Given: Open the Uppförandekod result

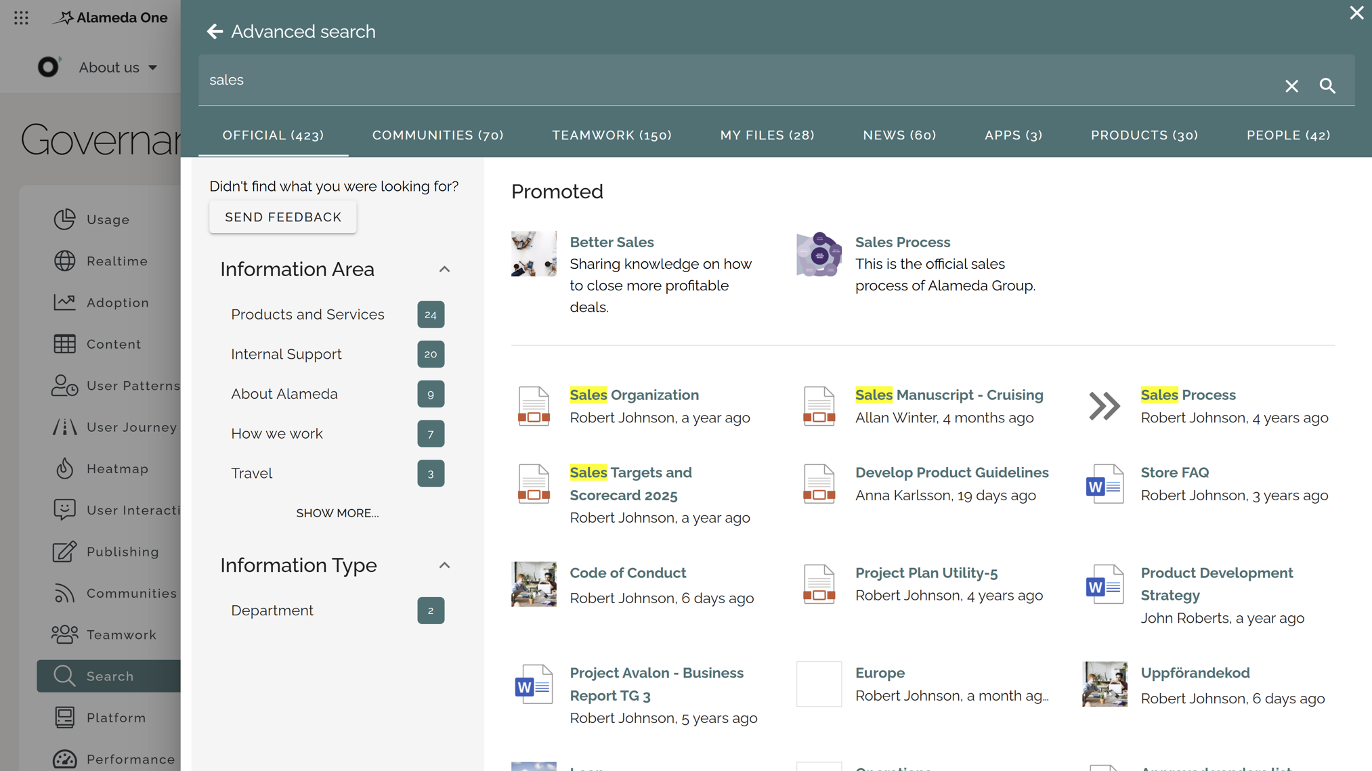Looking at the screenshot, I should [1195, 673].
